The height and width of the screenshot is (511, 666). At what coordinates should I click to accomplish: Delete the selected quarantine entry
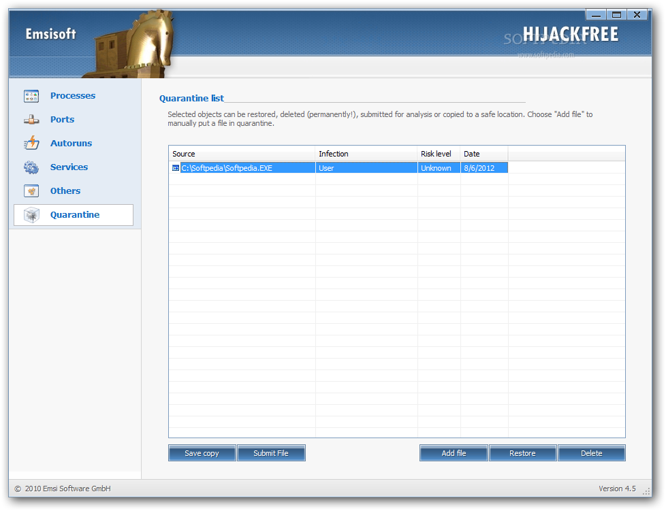tap(592, 453)
